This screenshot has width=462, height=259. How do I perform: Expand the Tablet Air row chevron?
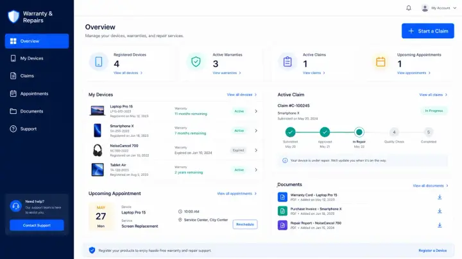[256, 169]
